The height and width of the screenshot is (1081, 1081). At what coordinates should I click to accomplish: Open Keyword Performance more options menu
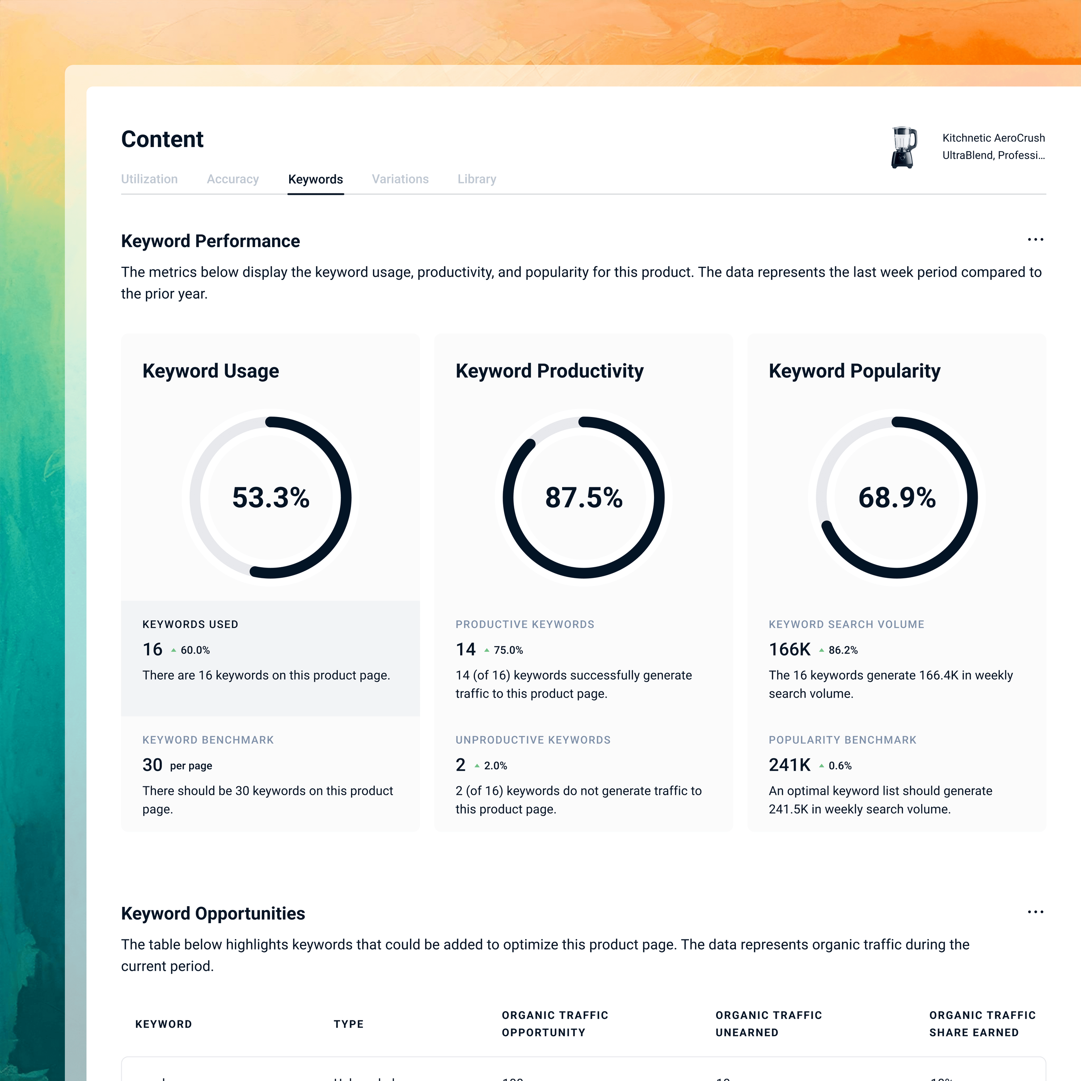[1035, 239]
